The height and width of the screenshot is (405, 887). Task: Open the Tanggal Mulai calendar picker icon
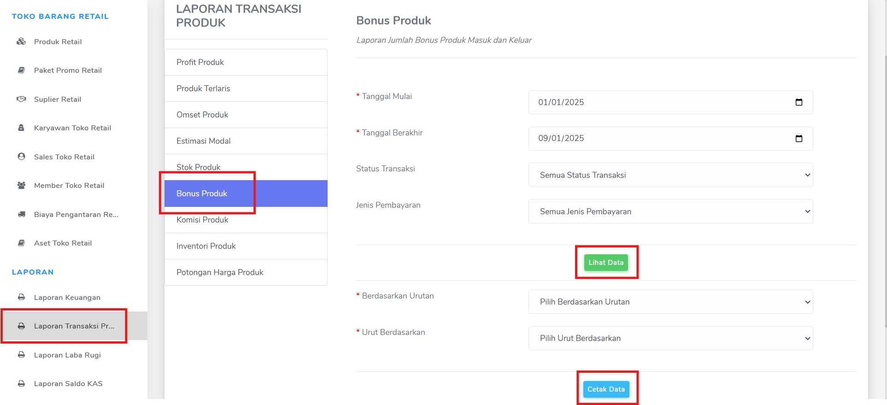tap(799, 102)
